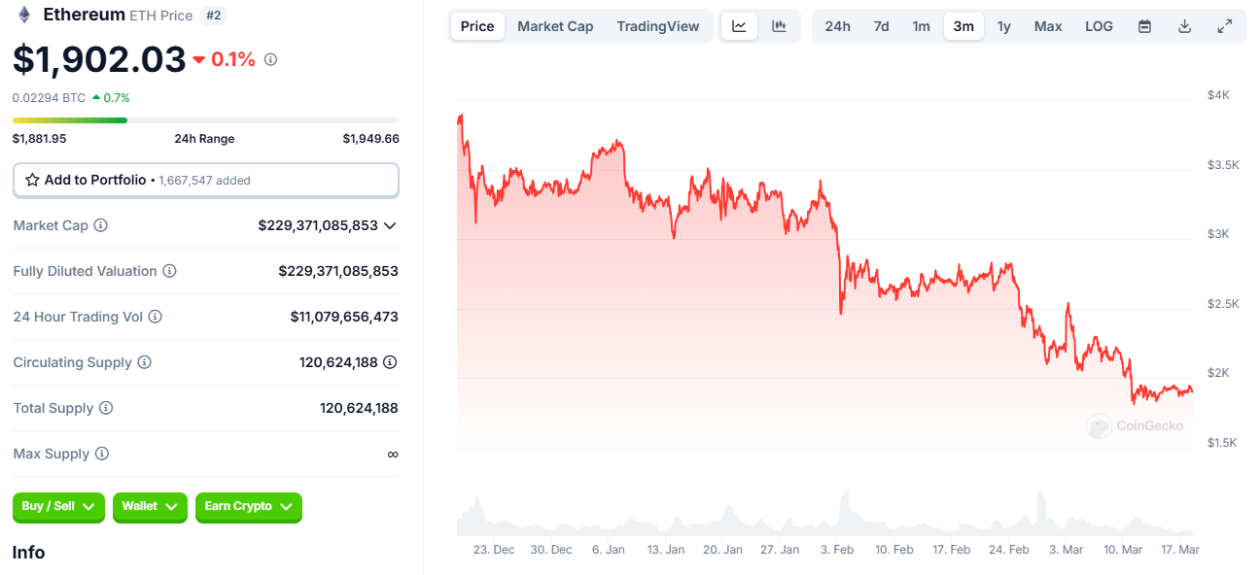Image resolution: width=1260 pixels, height=575 pixels.
Task: Open the calendar date range picker
Action: (x=1144, y=26)
